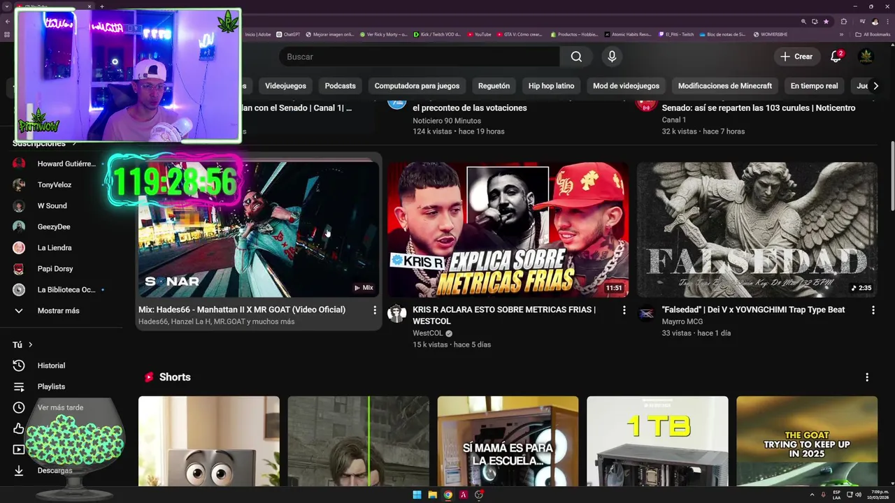
Task: Show hidden system tray icons
Action: point(812,495)
